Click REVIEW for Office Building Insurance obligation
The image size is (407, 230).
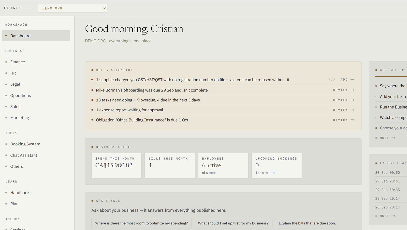pos(340,120)
